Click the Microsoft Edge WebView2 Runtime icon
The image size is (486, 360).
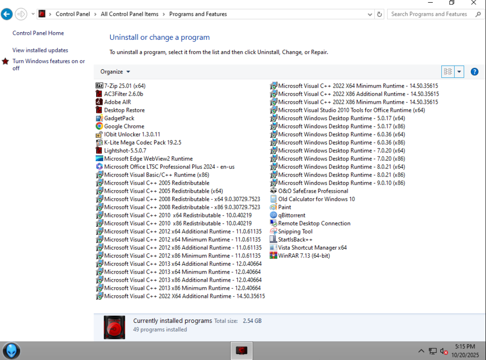tap(99, 158)
